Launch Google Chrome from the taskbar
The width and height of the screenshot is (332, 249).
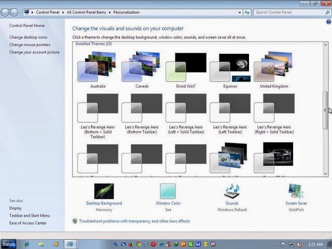(139, 244)
